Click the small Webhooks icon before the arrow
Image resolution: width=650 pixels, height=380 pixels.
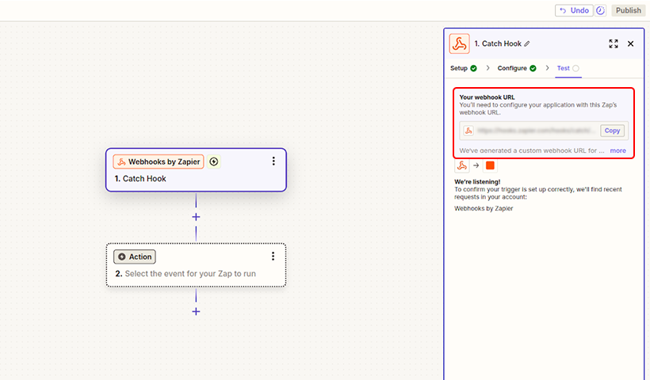tap(462, 165)
